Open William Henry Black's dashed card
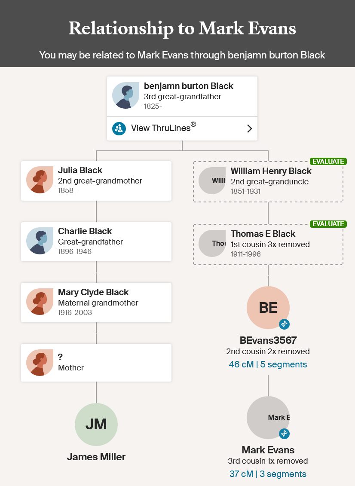The height and width of the screenshot is (486, 355). tap(268, 182)
